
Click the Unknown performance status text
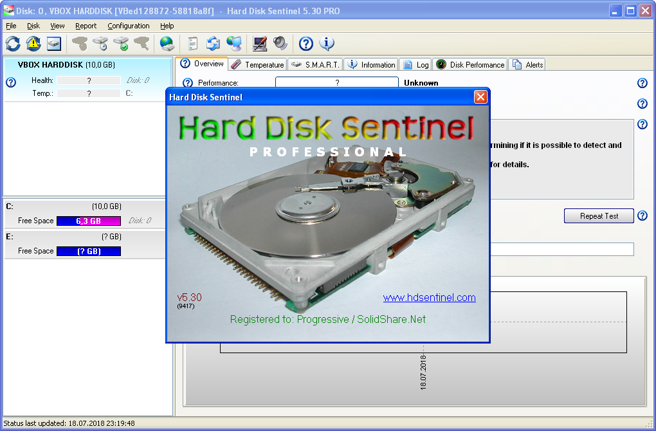[421, 83]
